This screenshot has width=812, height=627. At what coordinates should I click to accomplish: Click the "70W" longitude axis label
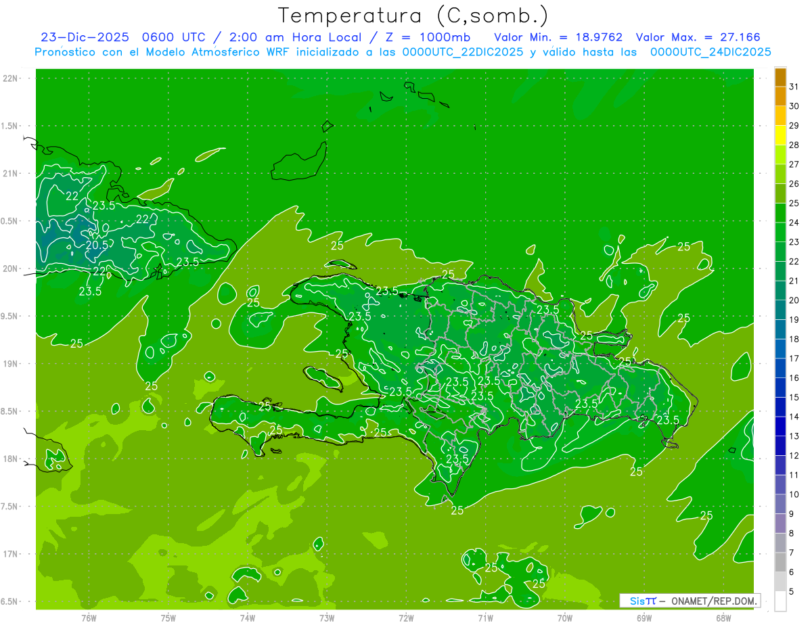point(564,618)
